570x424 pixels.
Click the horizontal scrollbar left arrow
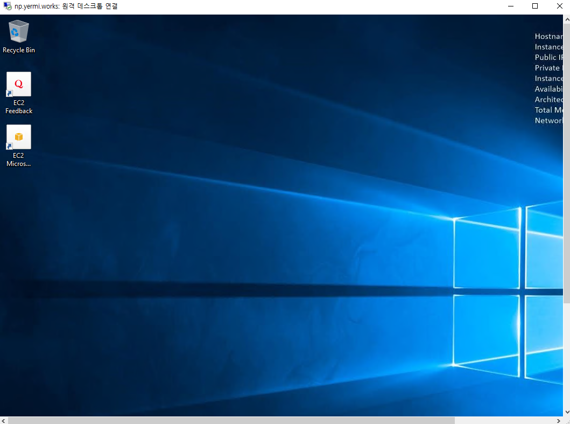4,420
